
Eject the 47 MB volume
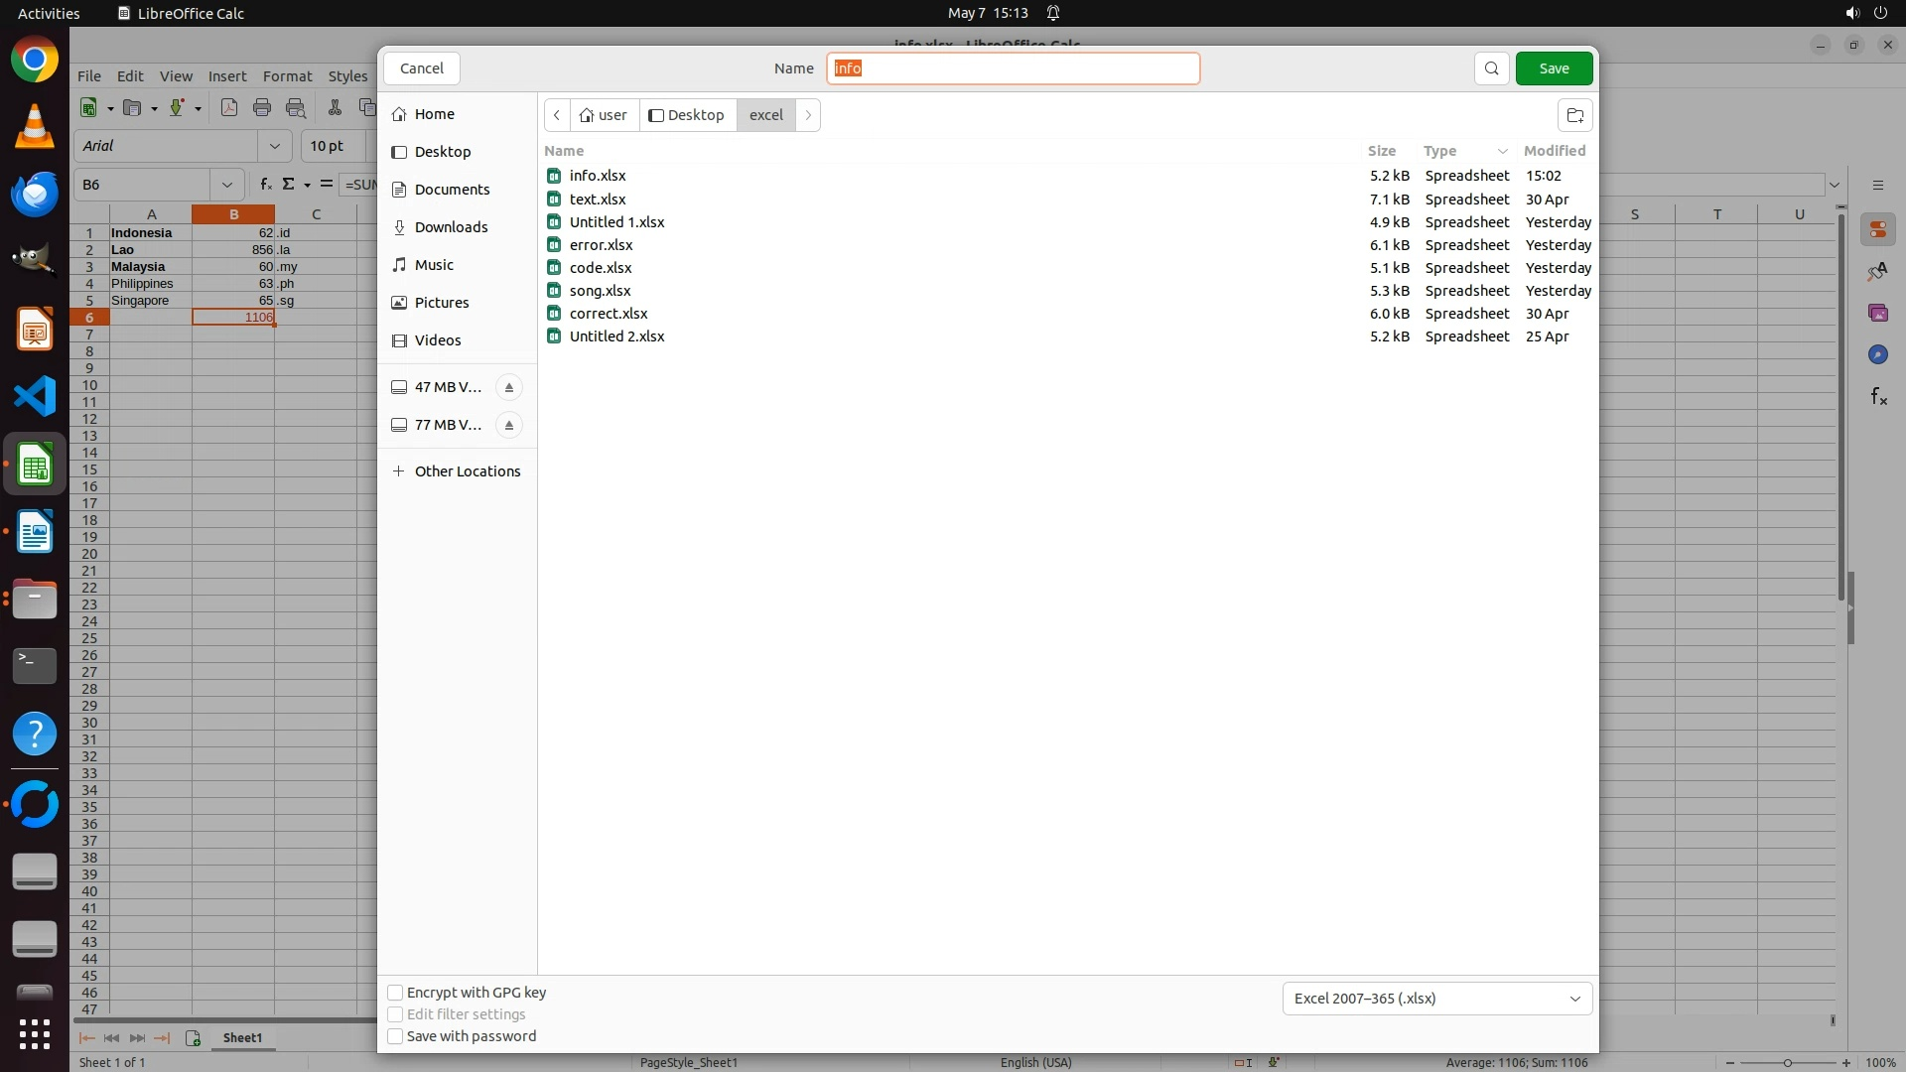tap(508, 387)
